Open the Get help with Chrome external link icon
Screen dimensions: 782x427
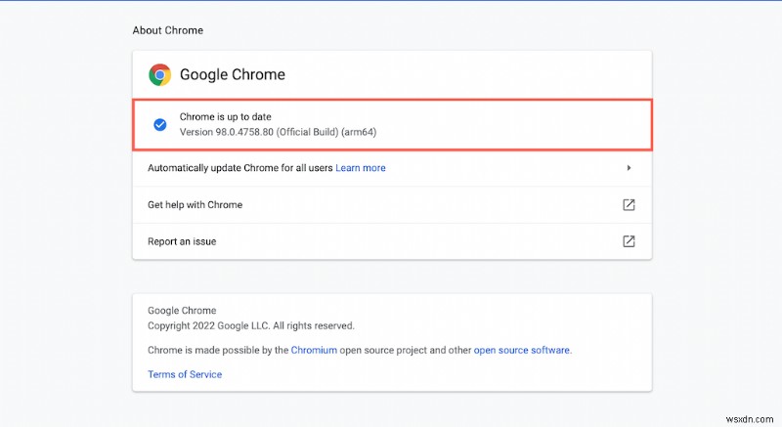[629, 205]
